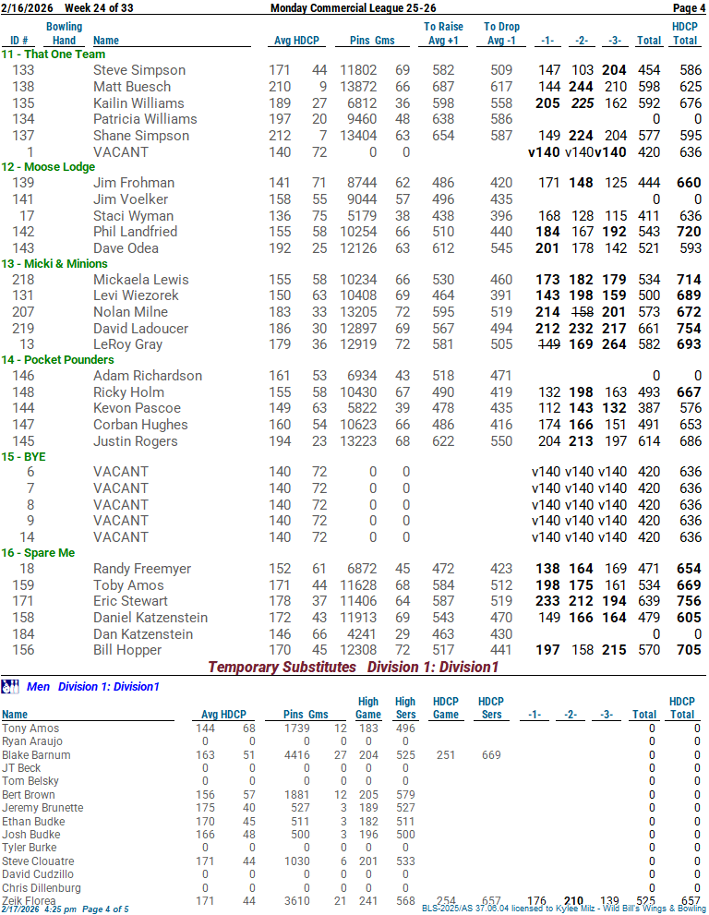Click the 'Bowling Hand' column header
Viewport: 709px width, 915px height.
click(x=65, y=34)
